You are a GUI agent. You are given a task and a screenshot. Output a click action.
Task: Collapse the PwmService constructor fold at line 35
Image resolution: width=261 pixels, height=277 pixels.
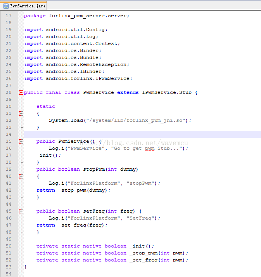click(x=21, y=141)
